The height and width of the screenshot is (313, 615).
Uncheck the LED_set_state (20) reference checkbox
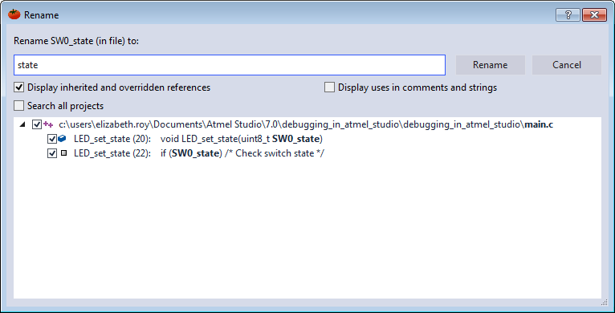[x=51, y=139]
